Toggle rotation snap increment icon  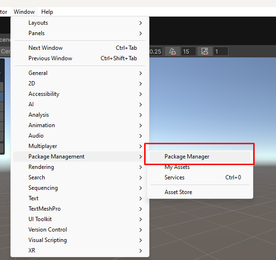coord(173,51)
